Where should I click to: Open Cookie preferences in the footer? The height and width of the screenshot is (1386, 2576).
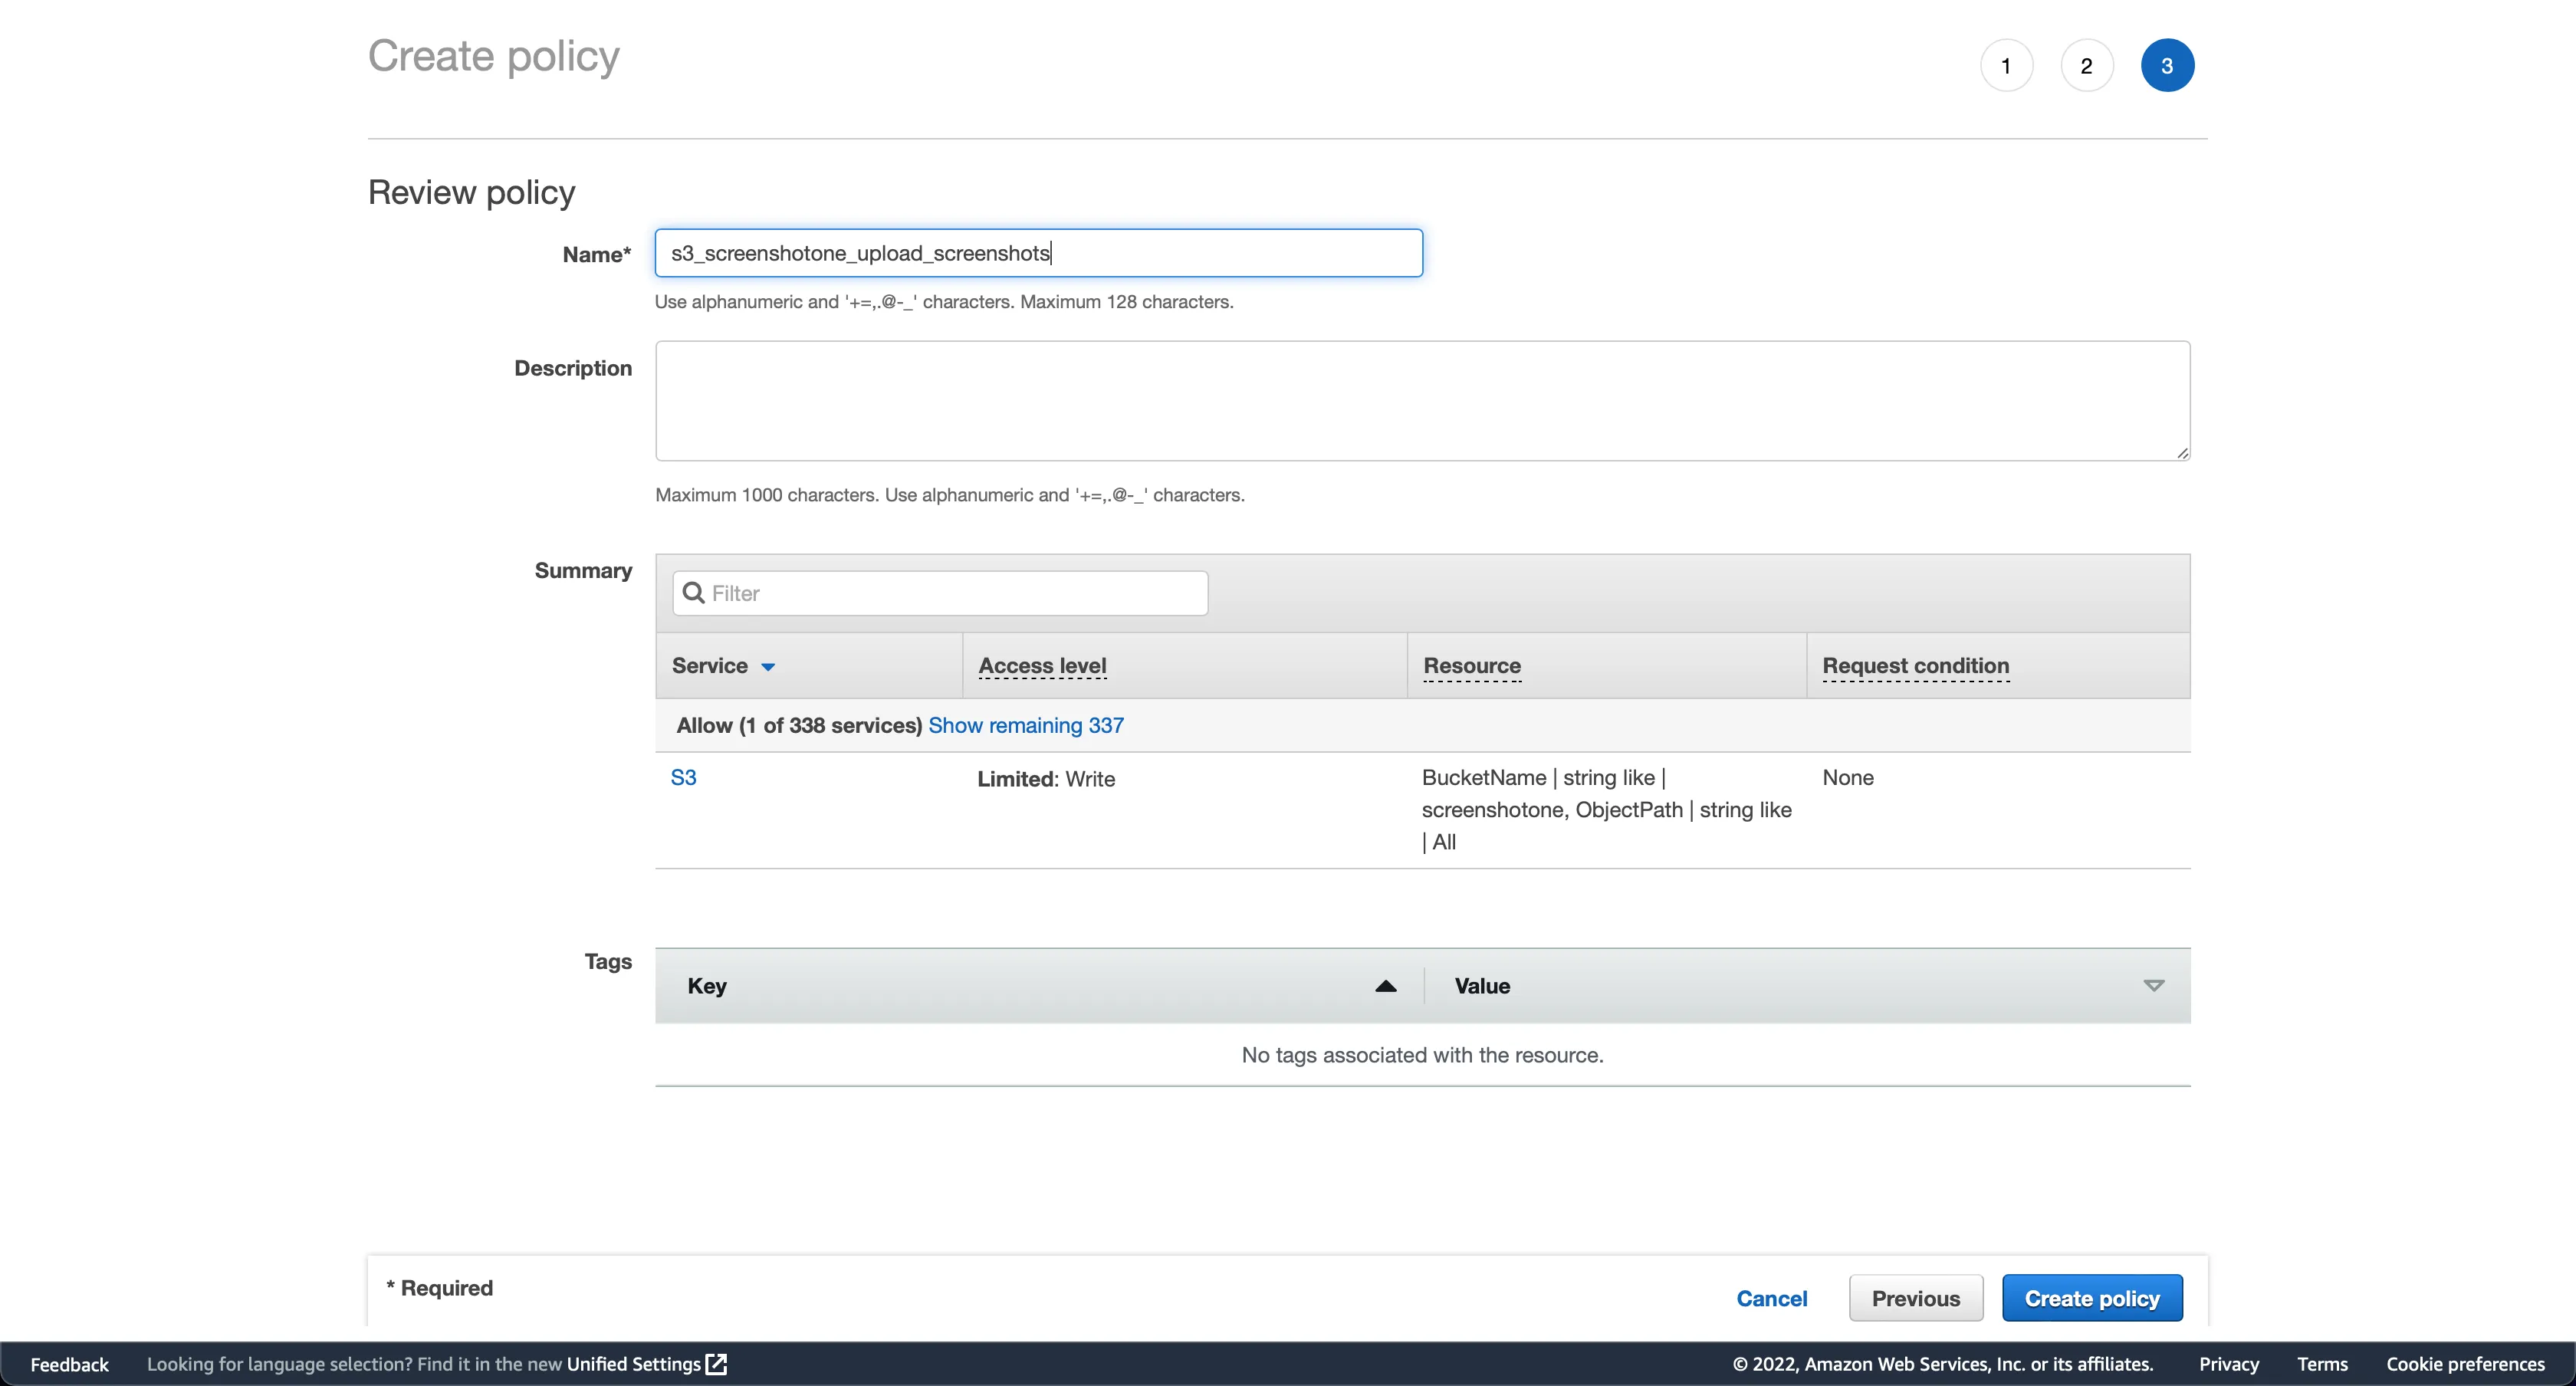pyautogui.click(x=2465, y=1364)
